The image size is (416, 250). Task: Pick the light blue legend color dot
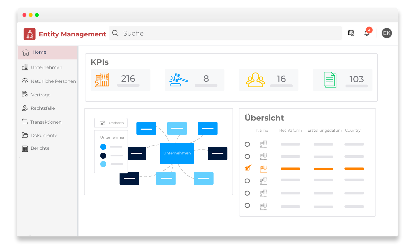tap(103, 164)
